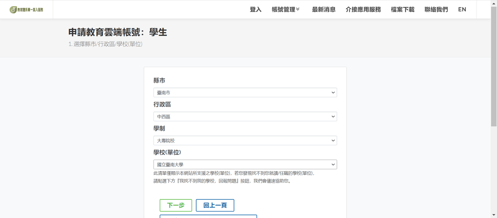Open 介接應用服務 from the navigation
497x218 pixels.
363,10
